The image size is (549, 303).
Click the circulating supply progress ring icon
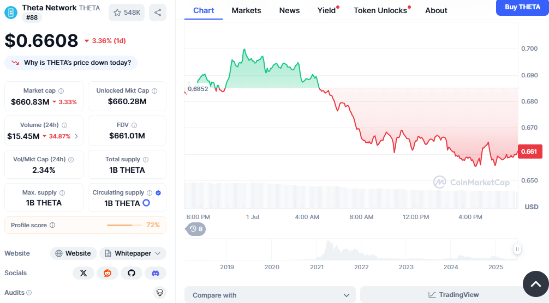click(x=146, y=203)
